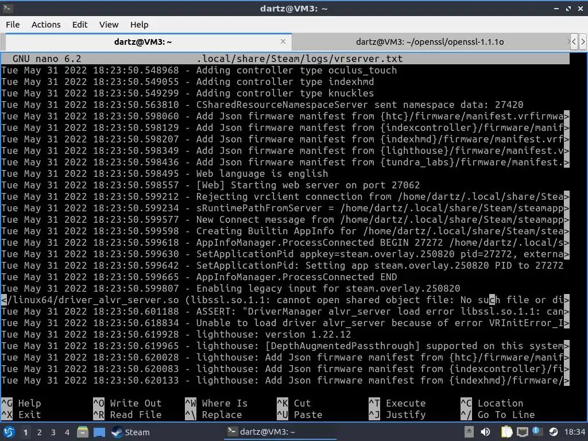
Task: Open the Edit menu
Action: coord(79,25)
